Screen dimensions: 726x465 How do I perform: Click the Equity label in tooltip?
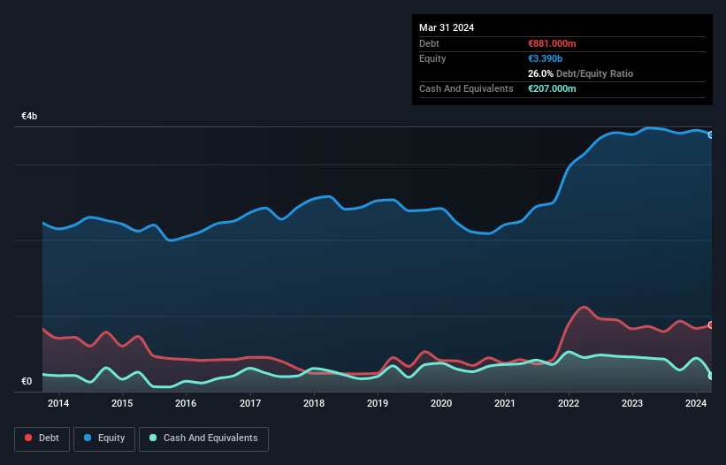point(432,58)
